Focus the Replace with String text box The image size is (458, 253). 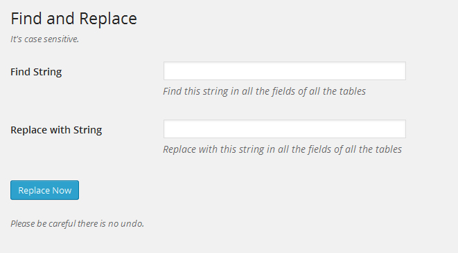tap(285, 129)
